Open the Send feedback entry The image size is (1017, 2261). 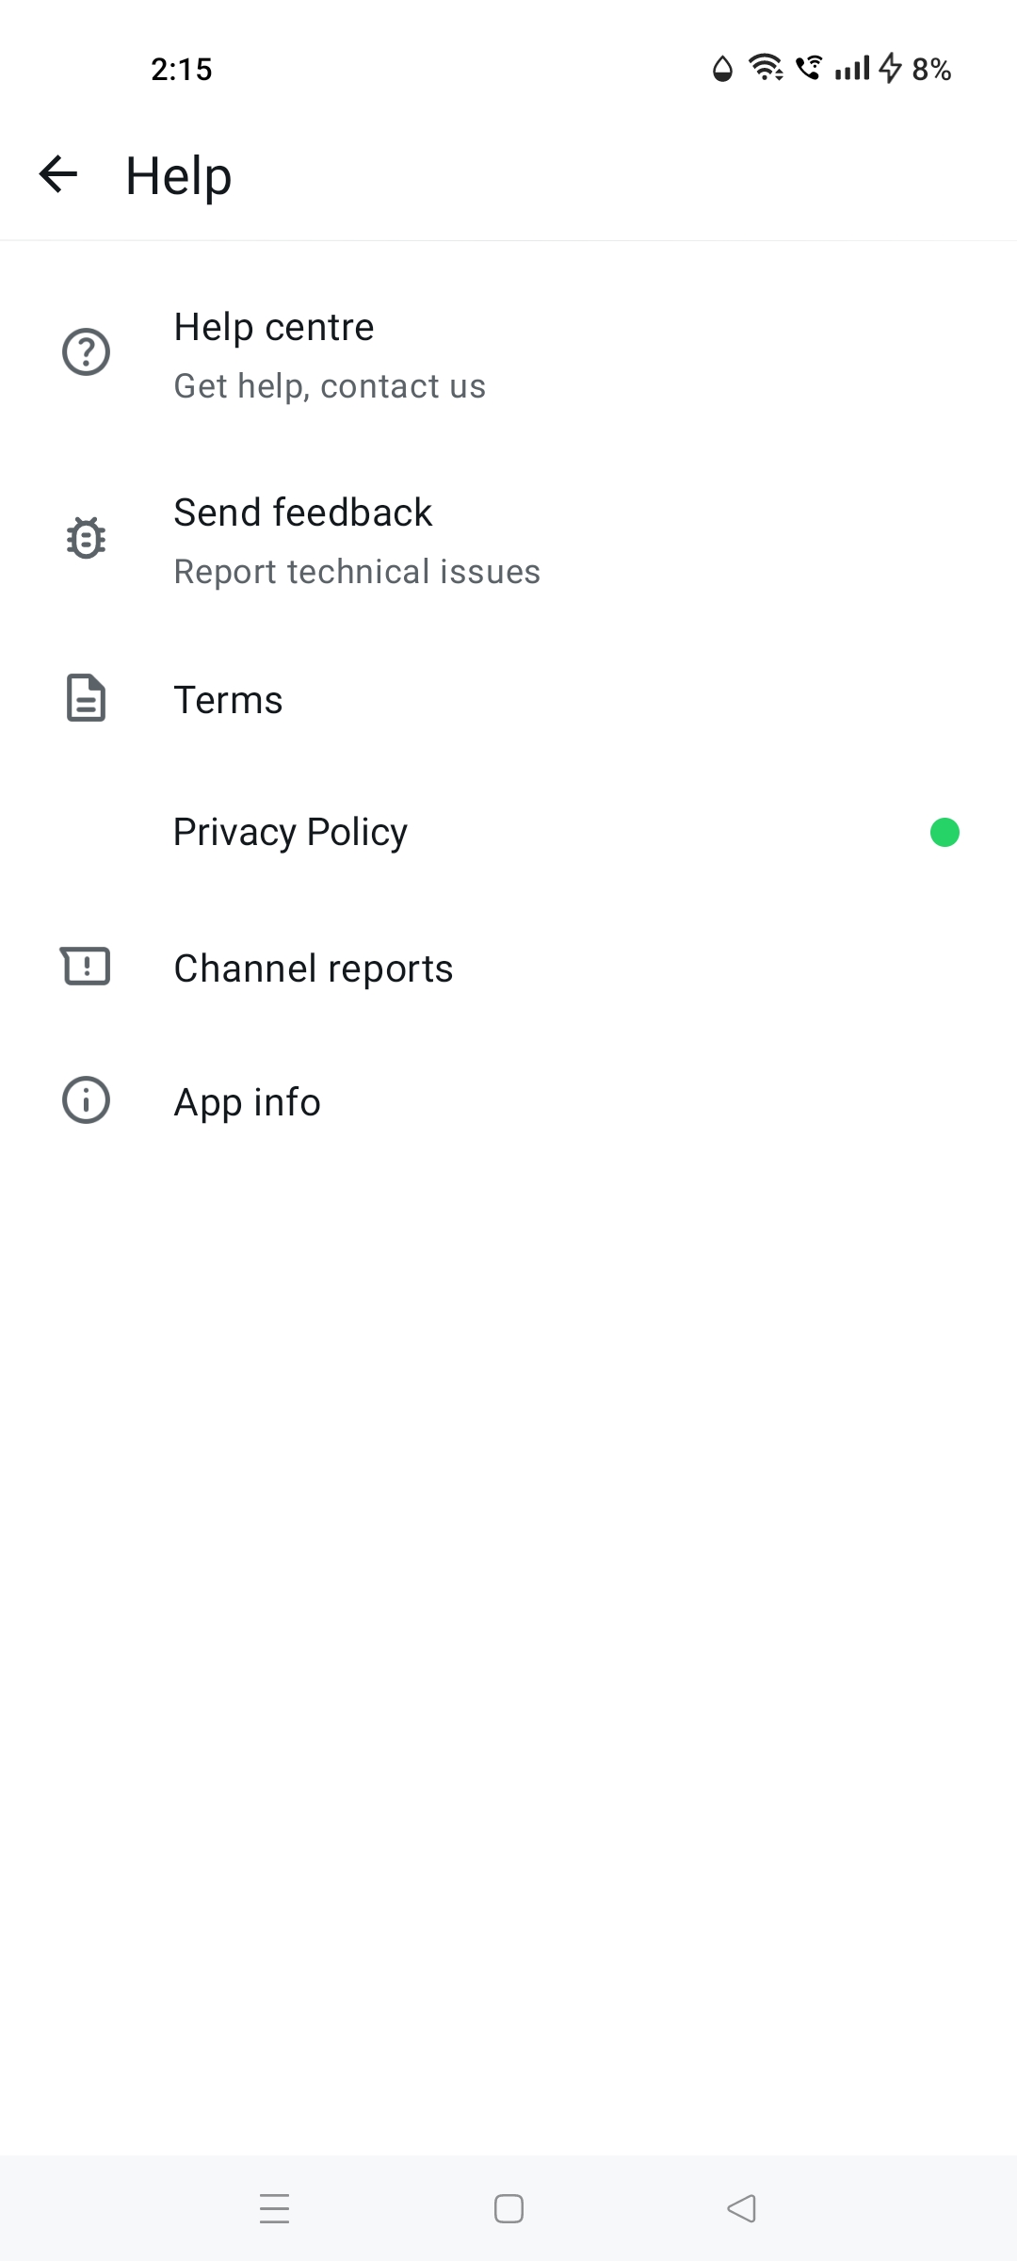(x=303, y=513)
